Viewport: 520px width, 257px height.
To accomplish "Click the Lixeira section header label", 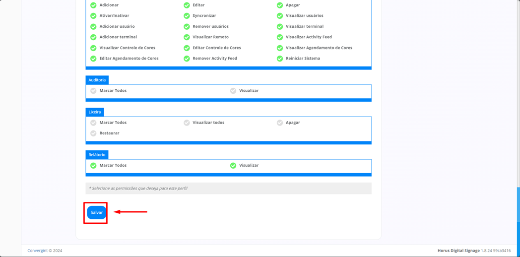I will pyautogui.click(x=95, y=112).
